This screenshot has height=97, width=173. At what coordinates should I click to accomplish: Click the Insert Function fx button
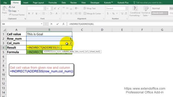click(x=64, y=24)
